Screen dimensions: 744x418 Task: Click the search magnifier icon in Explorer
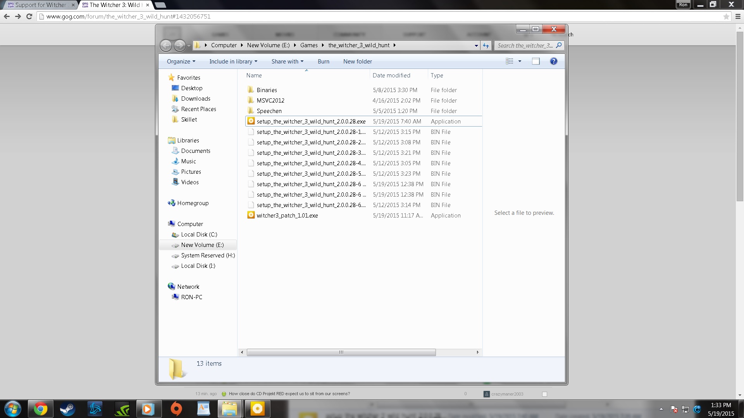[x=559, y=45]
